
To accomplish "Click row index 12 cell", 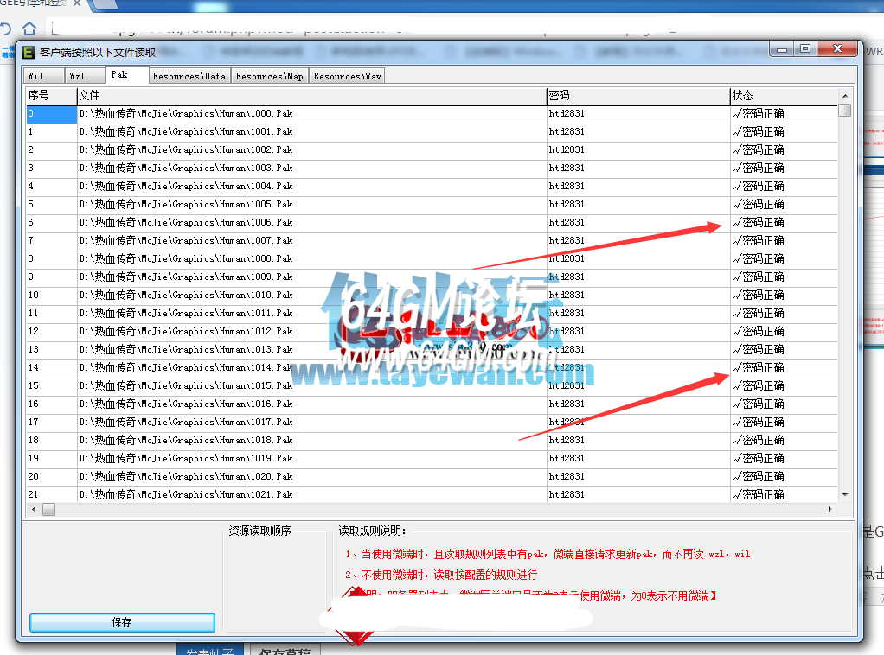I will click(51, 331).
